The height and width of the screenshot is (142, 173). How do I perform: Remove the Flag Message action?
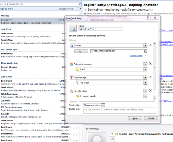pos(150,77)
